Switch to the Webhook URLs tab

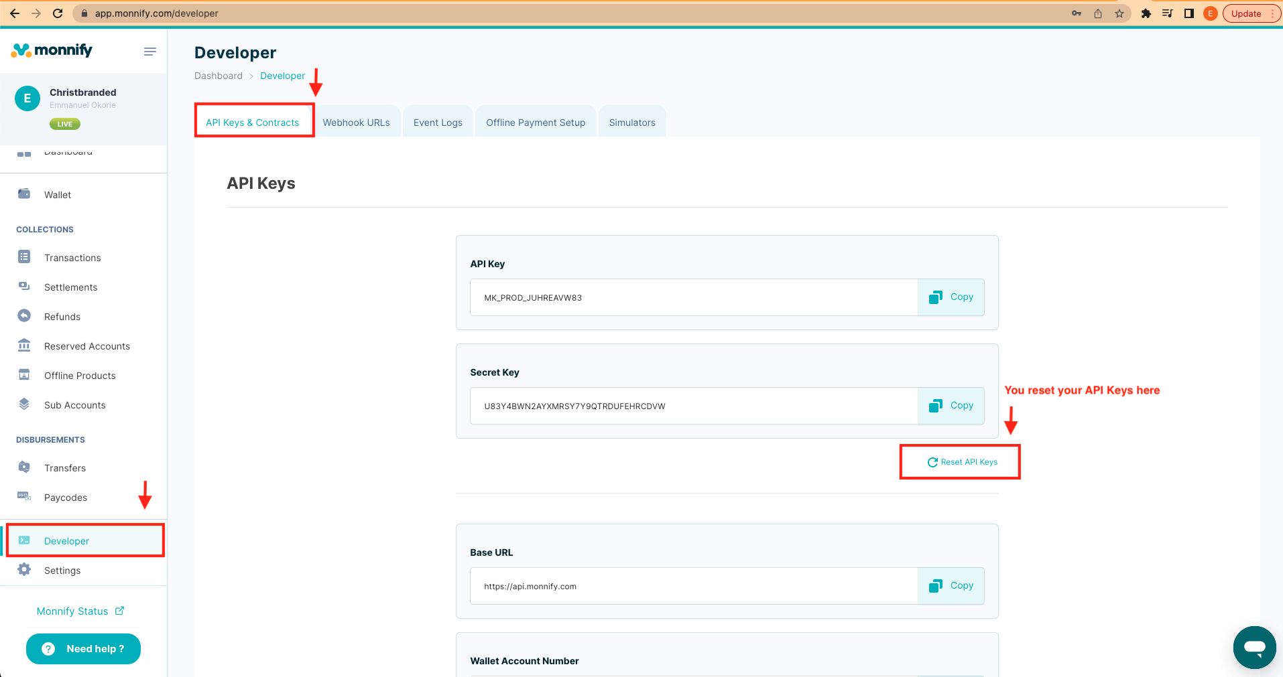click(356, 123)
